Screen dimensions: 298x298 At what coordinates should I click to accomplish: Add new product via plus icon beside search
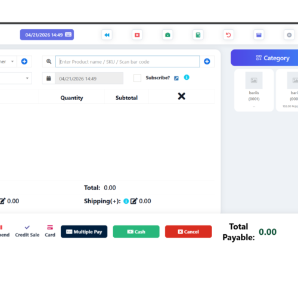[207, 61]
